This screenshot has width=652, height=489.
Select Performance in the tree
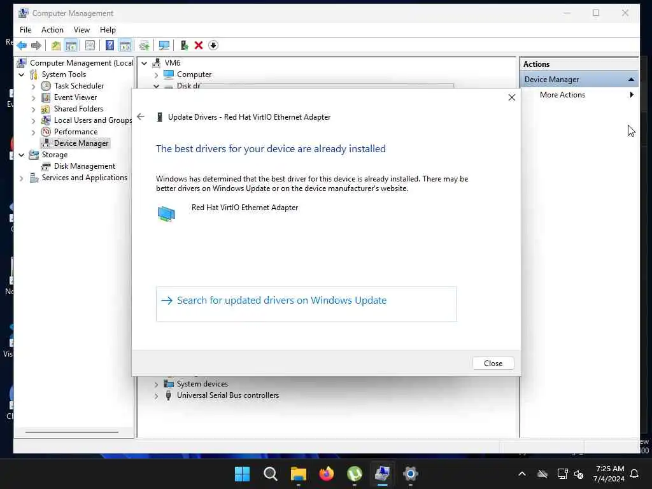(x=75, y=131)
